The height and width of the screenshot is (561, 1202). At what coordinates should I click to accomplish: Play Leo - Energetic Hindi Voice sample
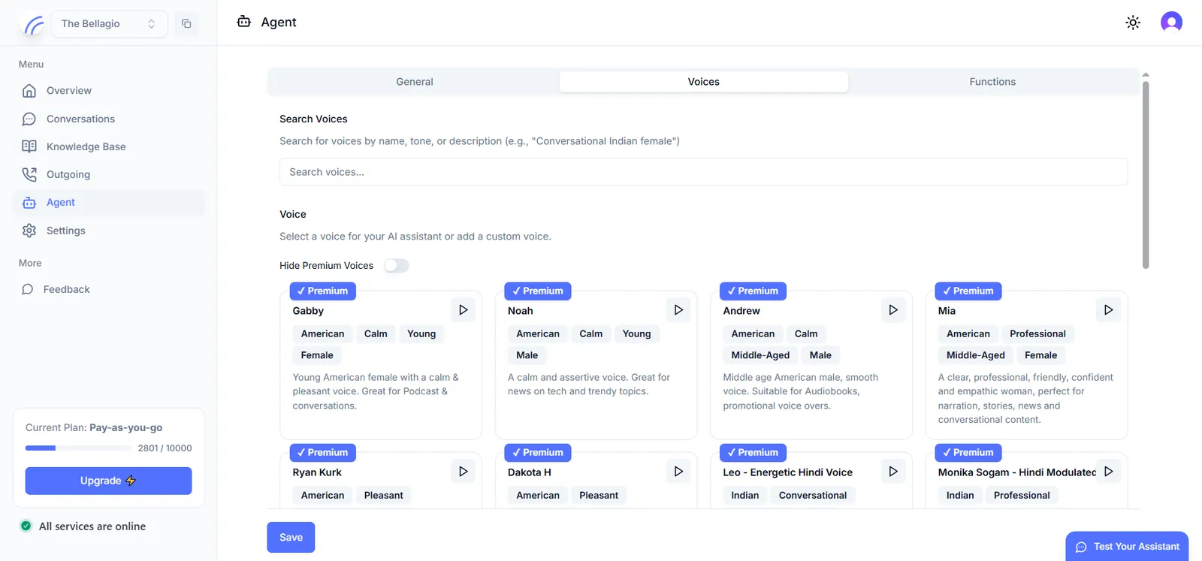[x=893, y=472]
